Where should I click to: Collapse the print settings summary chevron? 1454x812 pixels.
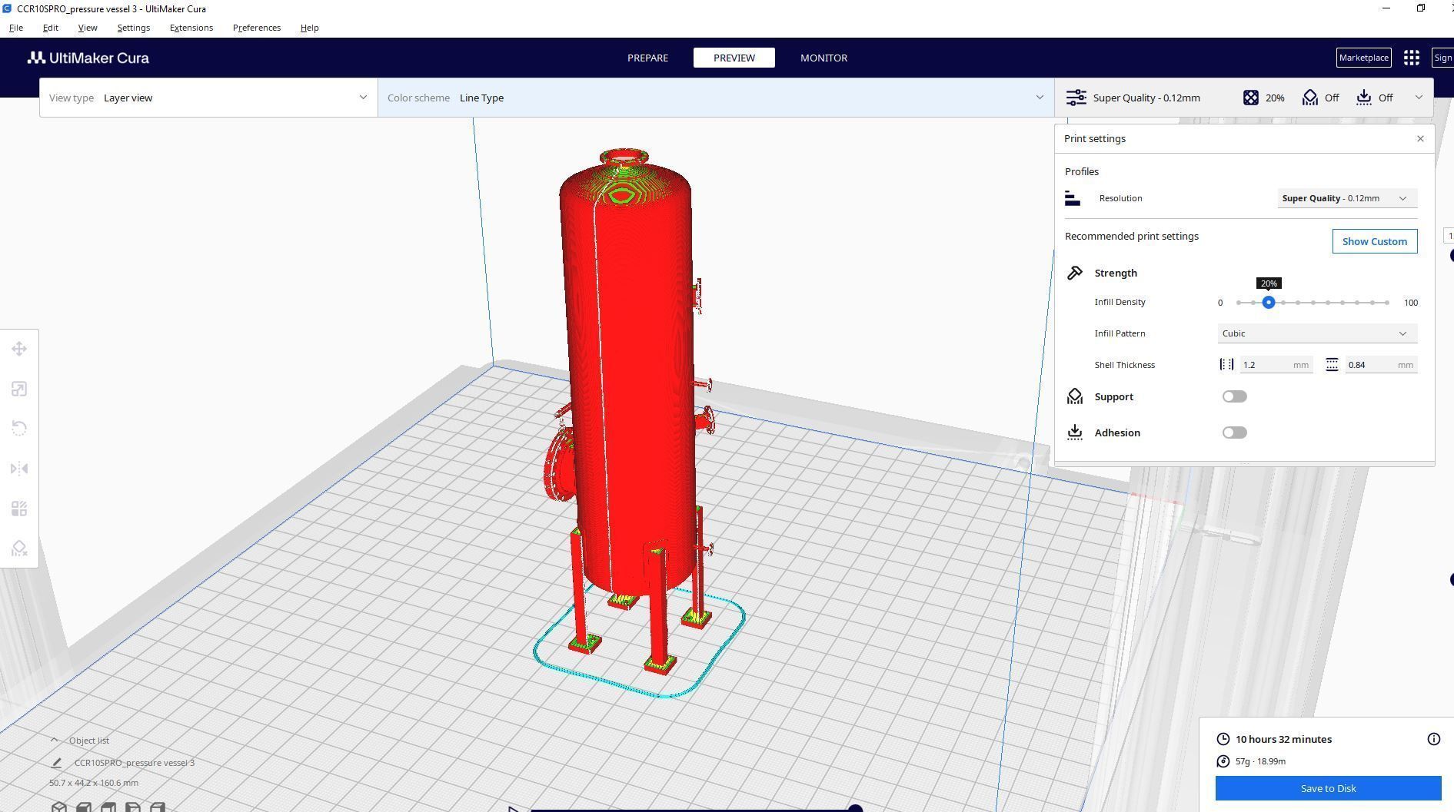pyautogui.click(x=1419, y=98)
